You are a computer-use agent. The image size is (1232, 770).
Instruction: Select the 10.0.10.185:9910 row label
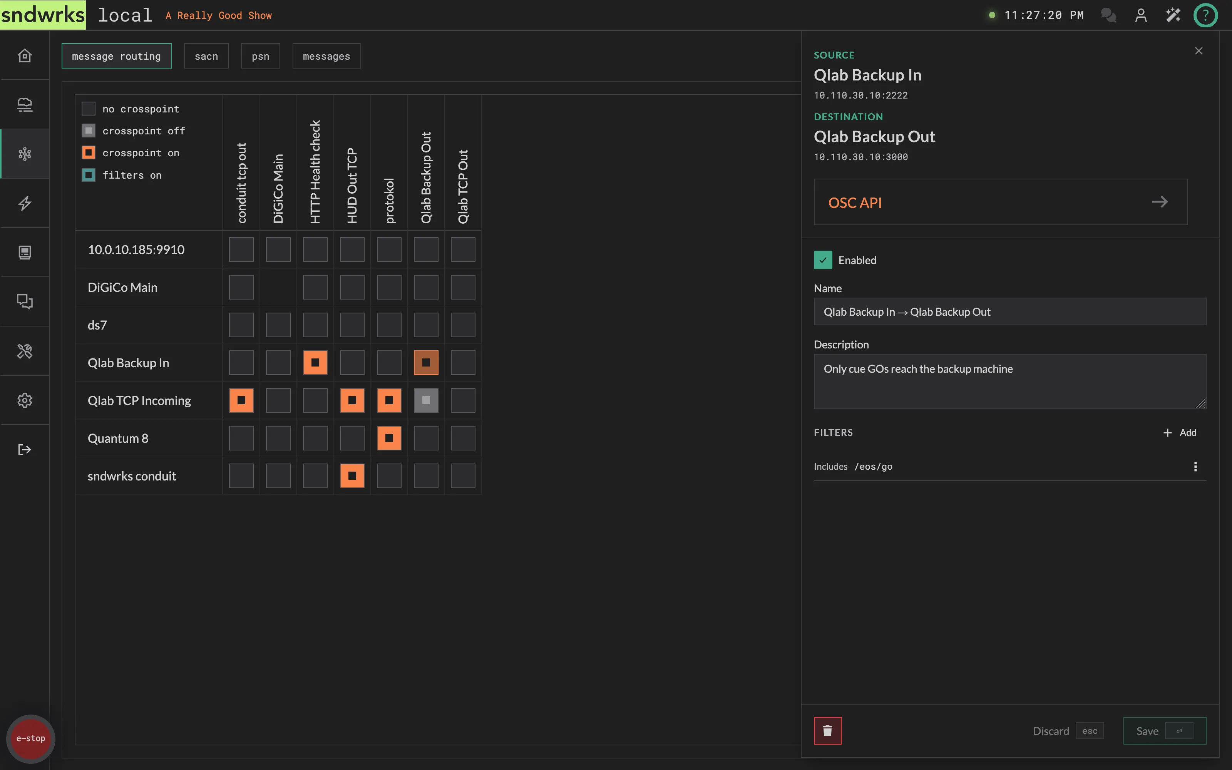pyautogui.click(x=136, y=249)
